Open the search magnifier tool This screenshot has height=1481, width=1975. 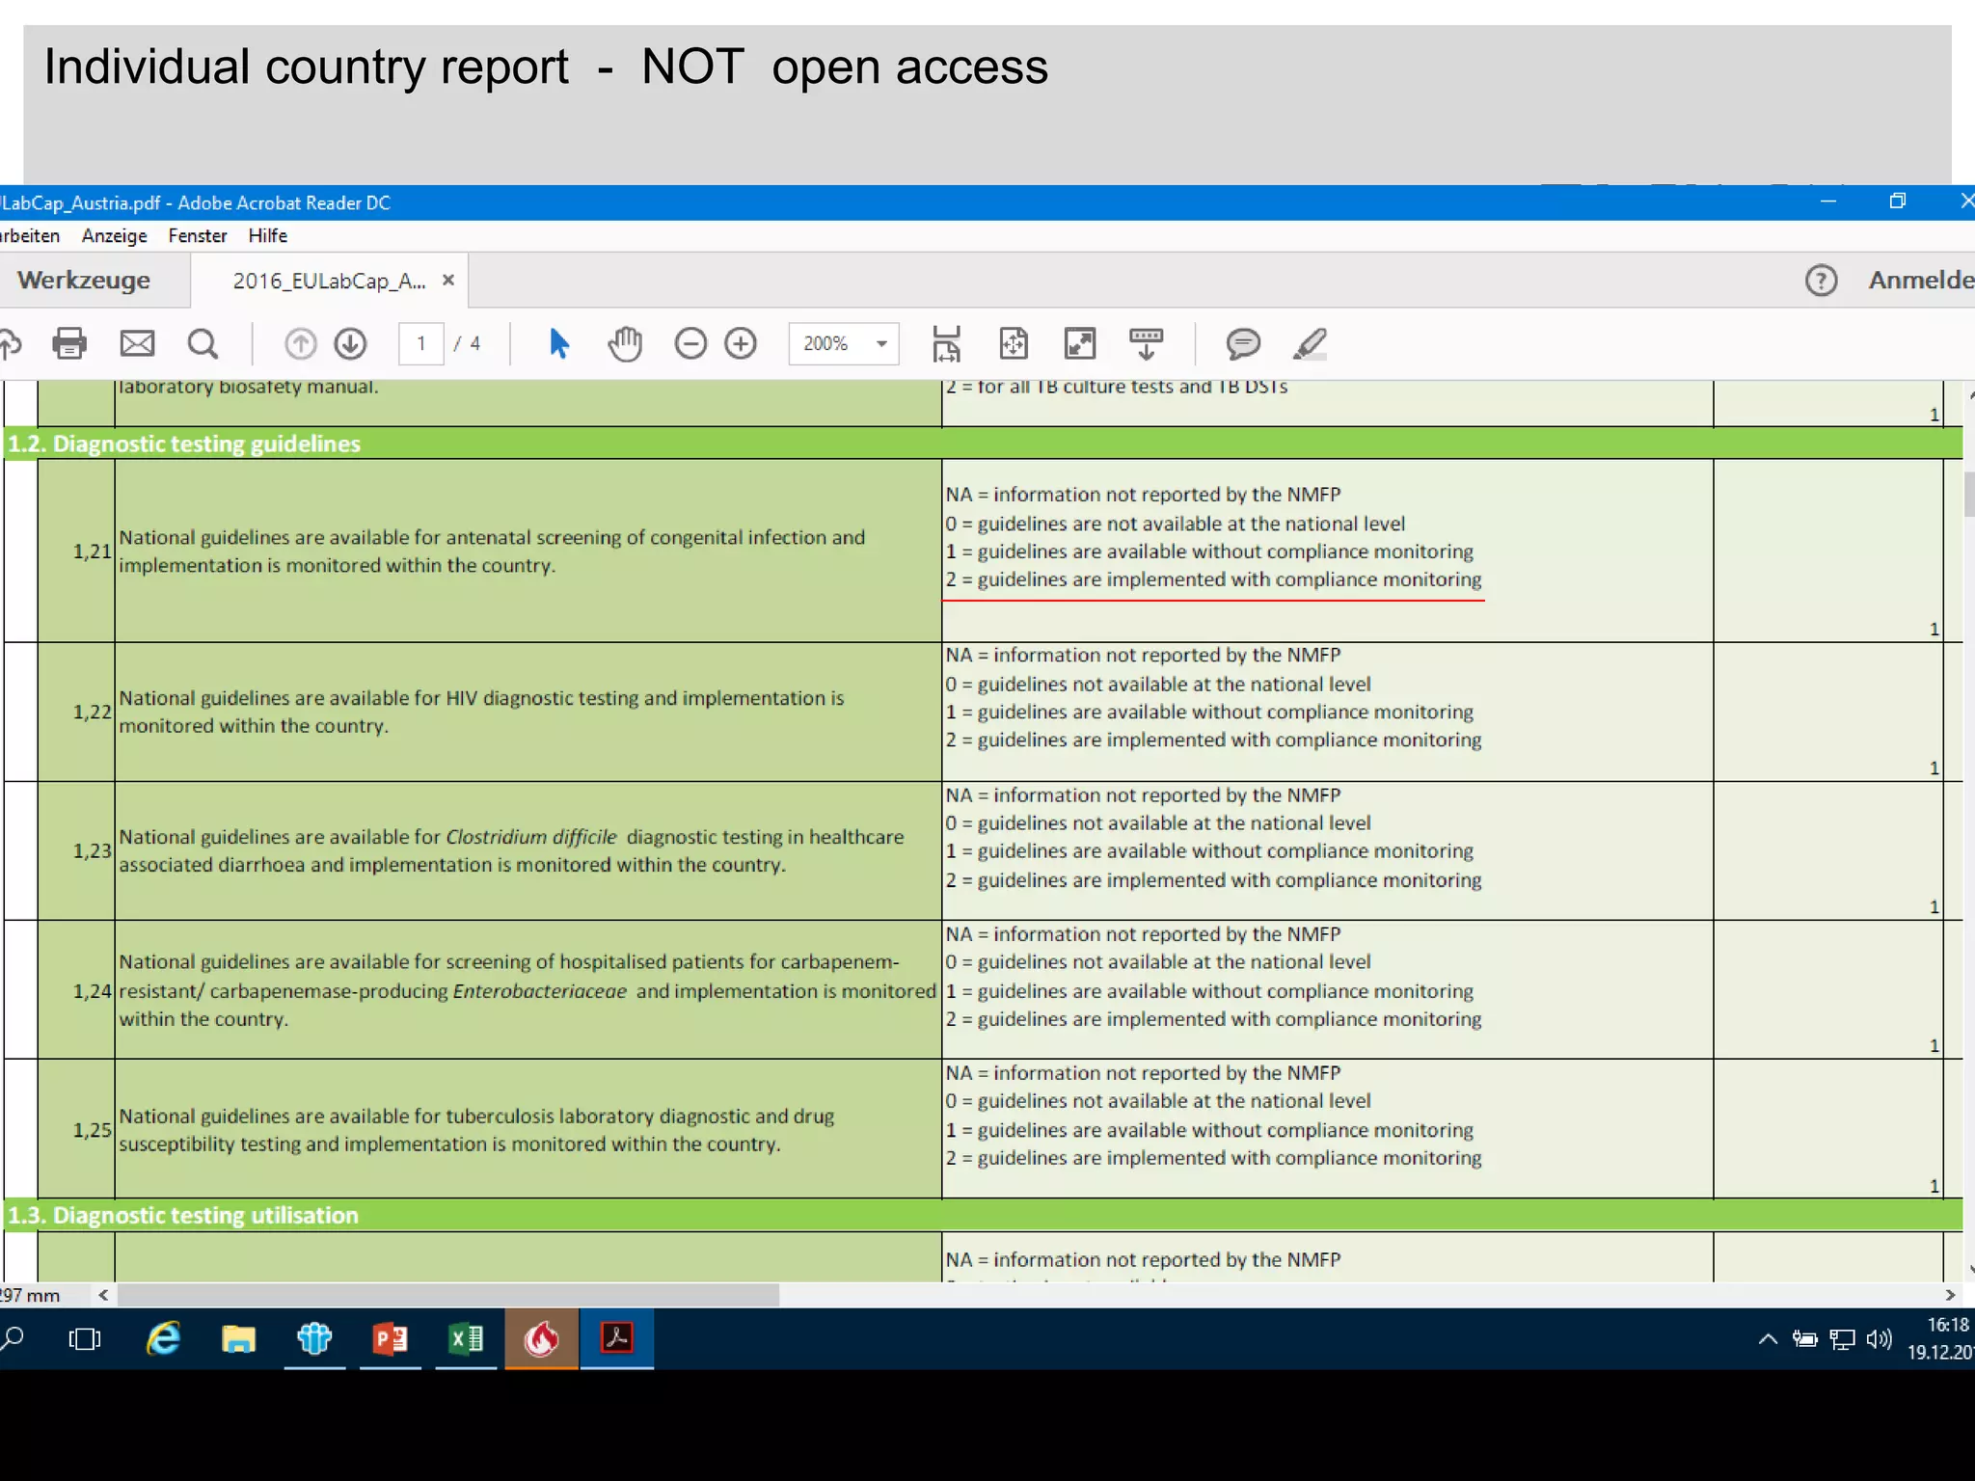coord(203,343)
